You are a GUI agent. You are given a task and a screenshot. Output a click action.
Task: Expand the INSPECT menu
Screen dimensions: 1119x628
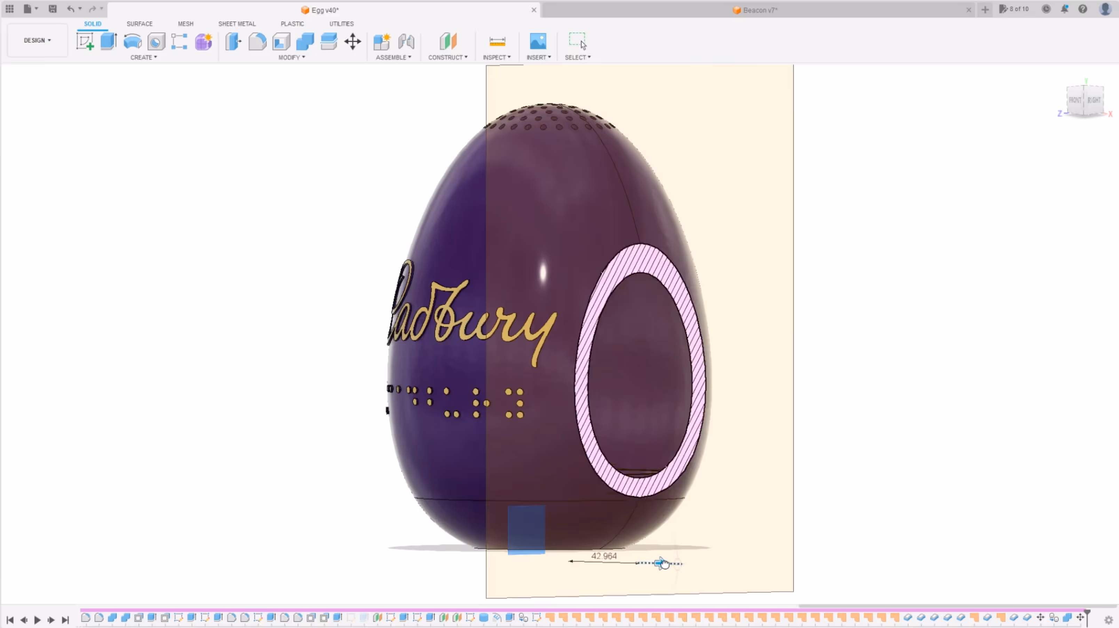point(497,57)
